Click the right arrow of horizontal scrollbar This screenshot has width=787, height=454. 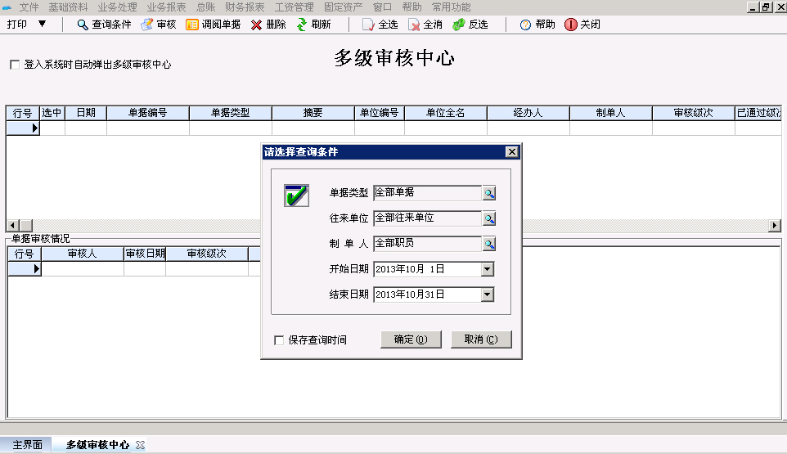click(x=775, y=226)
